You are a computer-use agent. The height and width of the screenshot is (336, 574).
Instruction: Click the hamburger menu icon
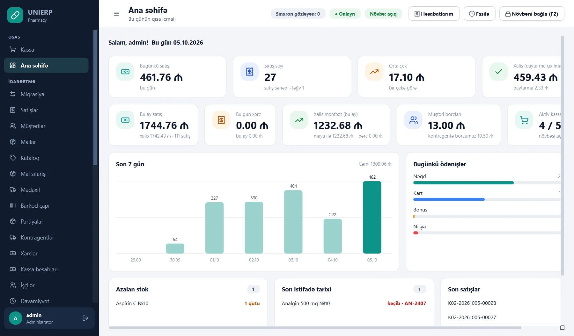(x=116, y=14)
